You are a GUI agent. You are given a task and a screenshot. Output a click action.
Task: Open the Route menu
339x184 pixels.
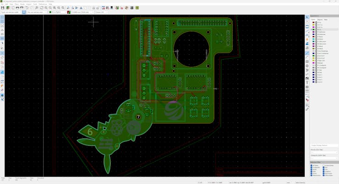pyautogui.click(x=22, y=4)
